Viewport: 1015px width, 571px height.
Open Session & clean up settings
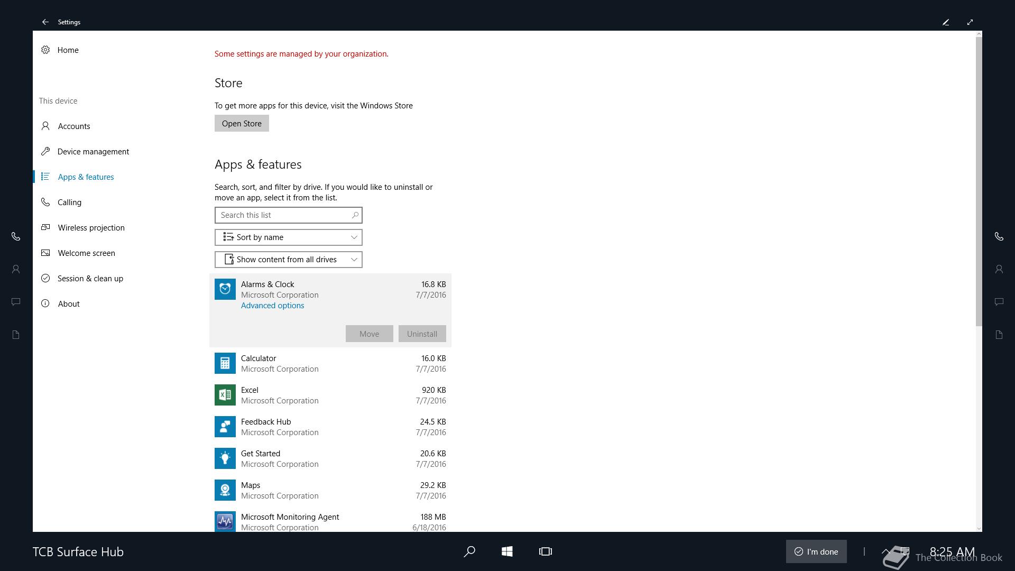point(90,278)
